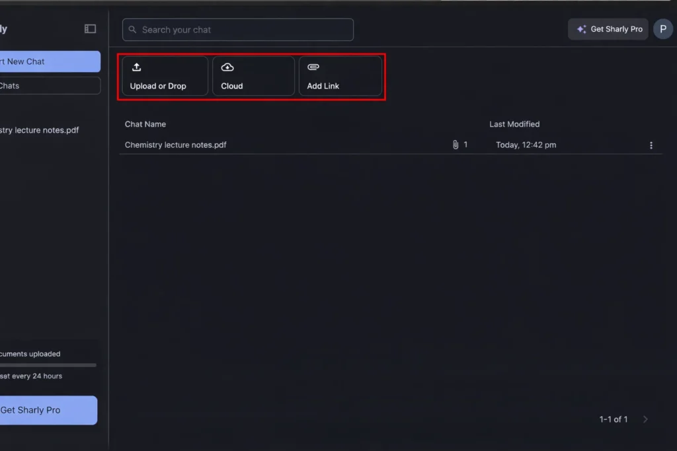
Task: Open the Chemistry lecture notes.pdf row in the chat table
Action: tap(176, 145)
